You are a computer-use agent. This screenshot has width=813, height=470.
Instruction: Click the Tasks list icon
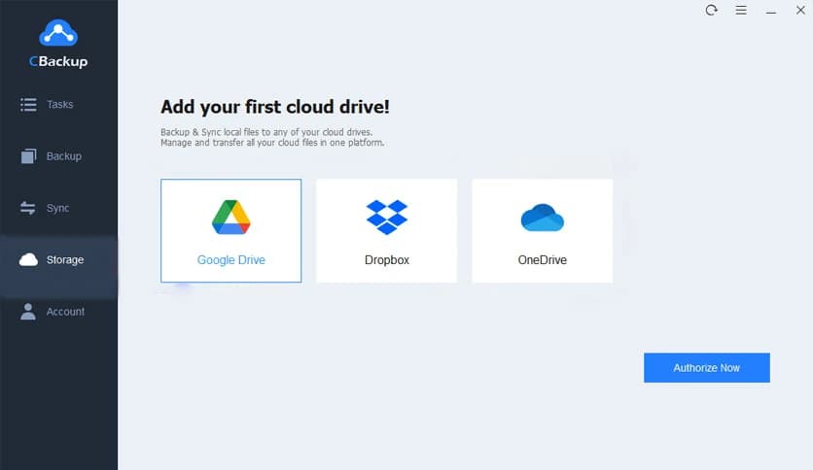click(x=28, y=105)
